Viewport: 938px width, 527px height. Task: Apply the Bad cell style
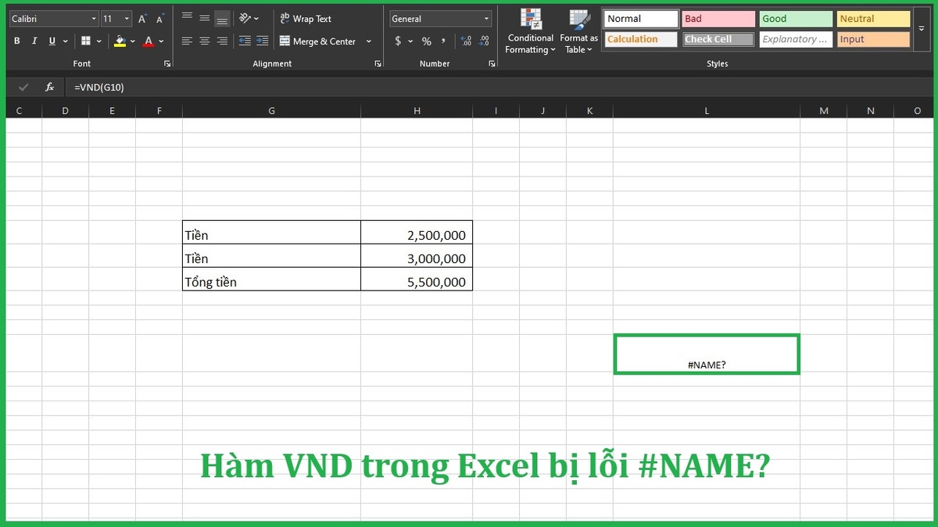718,18
